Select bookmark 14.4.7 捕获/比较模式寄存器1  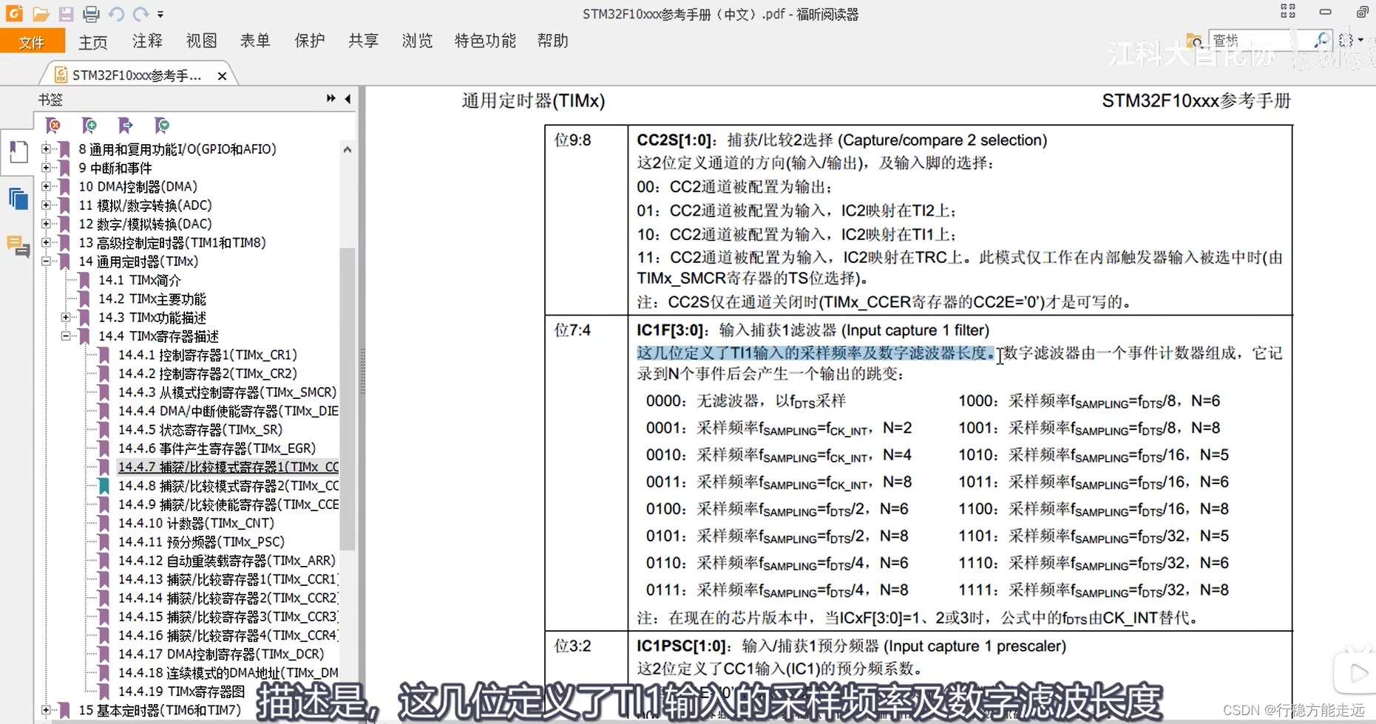(228, 467)
